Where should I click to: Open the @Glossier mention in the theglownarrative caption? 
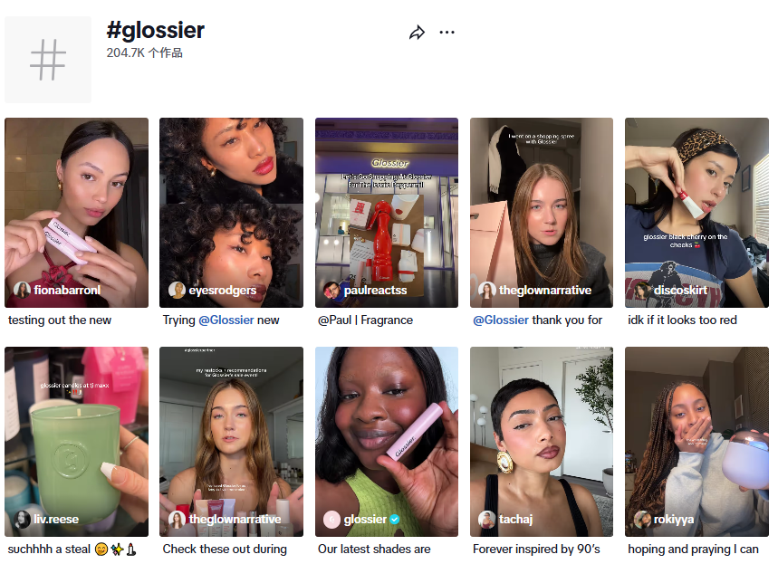(501, 320)
